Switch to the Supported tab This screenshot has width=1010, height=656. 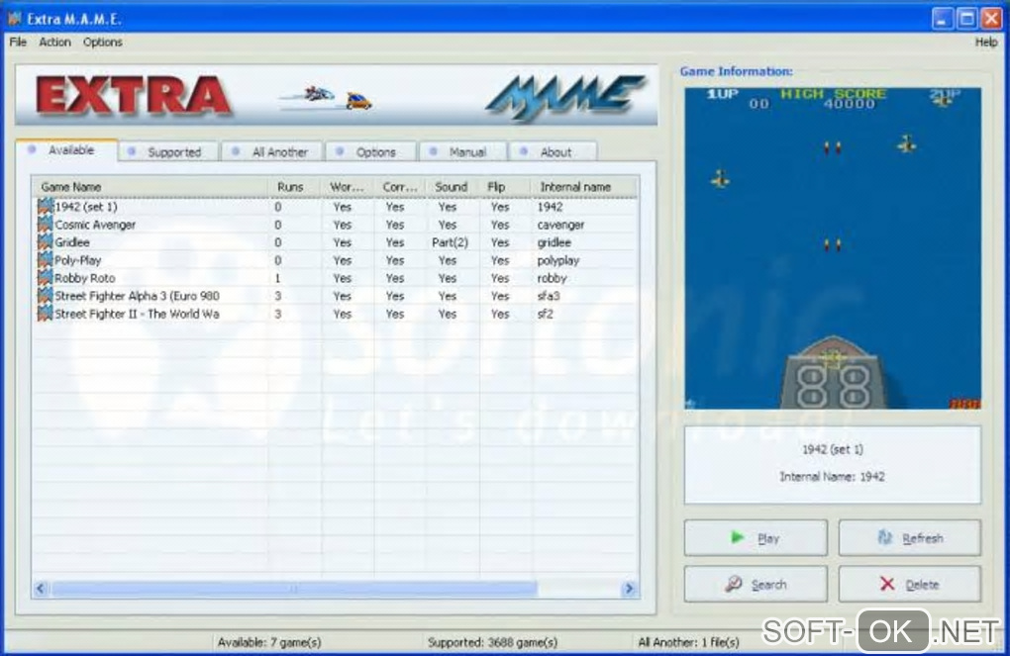[168, 152]
